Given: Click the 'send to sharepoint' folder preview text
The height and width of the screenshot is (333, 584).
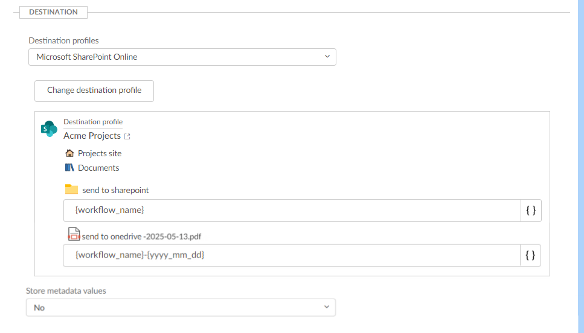Looking at the screenshot, I should [x=115, y=190].
